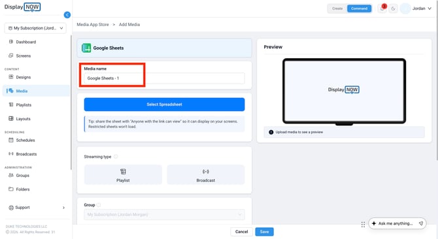Screen dimensions: 438x239
Task: Select Media in the sidebar
Action: coord(36,91)
